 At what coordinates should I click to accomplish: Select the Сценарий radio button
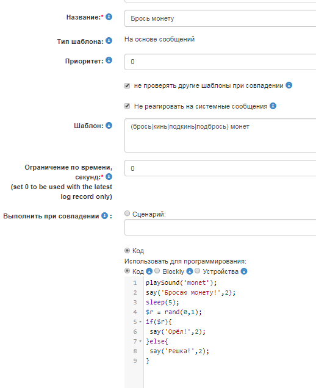127,214
